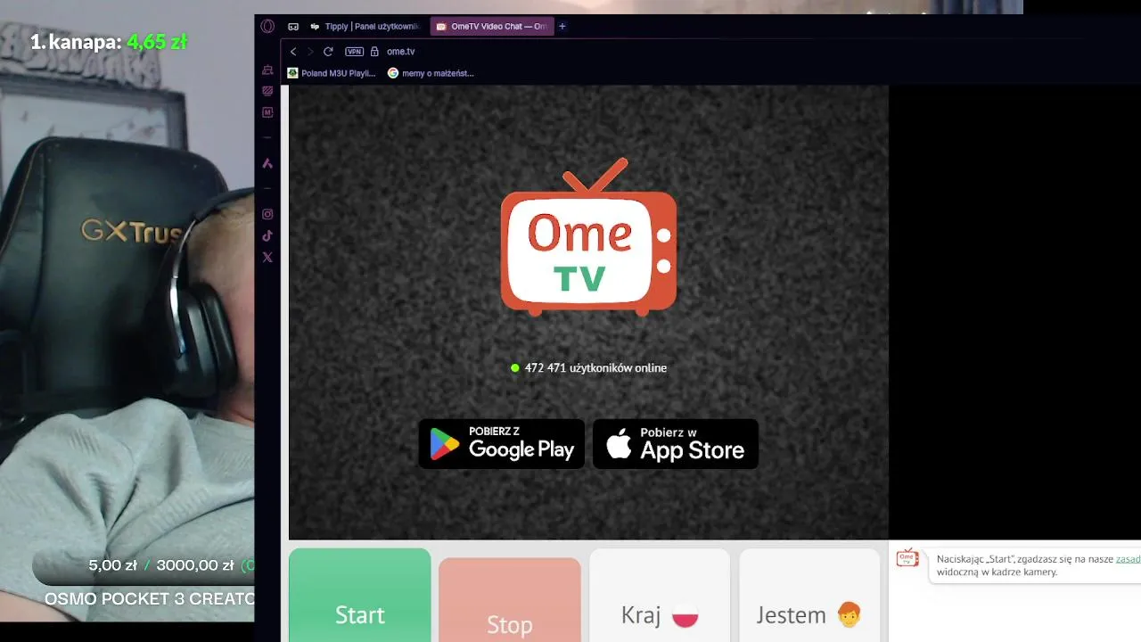Open the striped sidebar panel icon
Screen dimensions: 1141x642
(267, 91)
